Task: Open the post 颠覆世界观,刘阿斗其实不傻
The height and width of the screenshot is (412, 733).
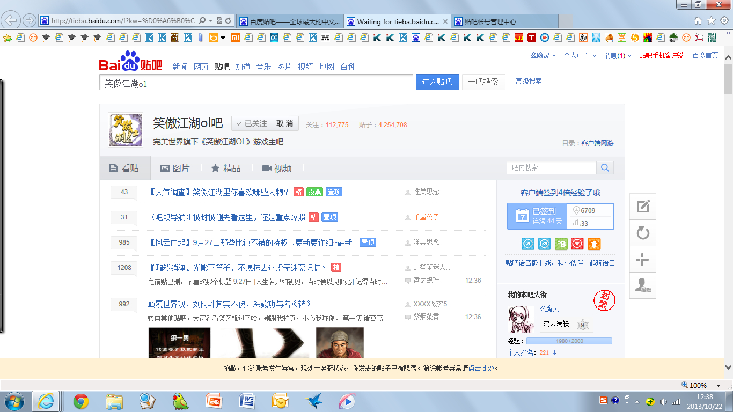Action: tap(230, 304)
